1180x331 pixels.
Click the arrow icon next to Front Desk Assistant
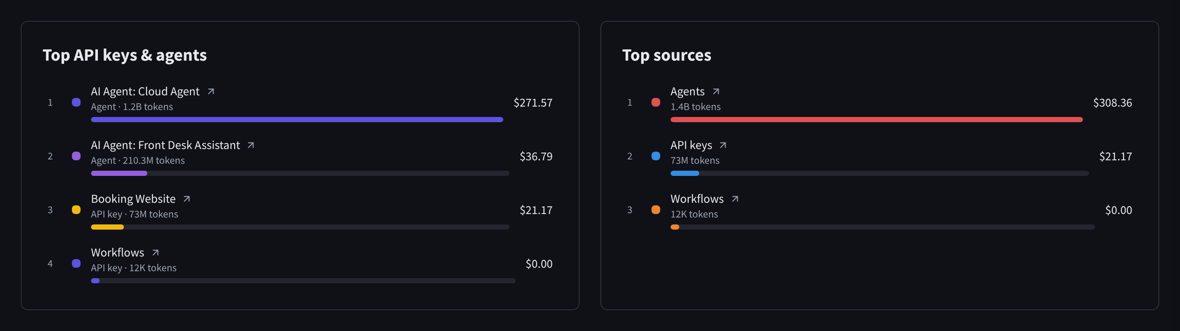click(250, 145)
